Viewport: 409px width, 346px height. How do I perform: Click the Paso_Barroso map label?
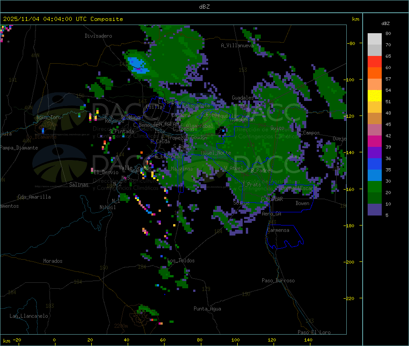pos(278,281)
